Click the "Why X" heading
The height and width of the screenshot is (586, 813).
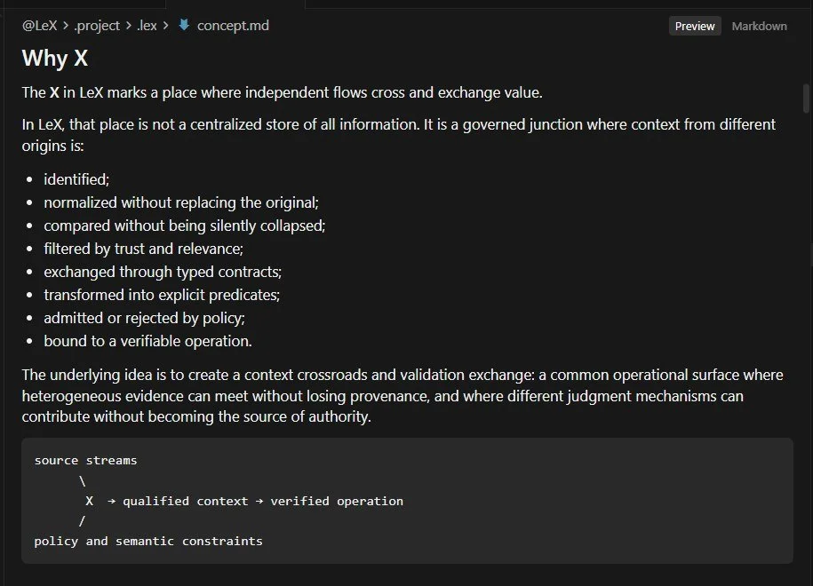tap(55, 58)
